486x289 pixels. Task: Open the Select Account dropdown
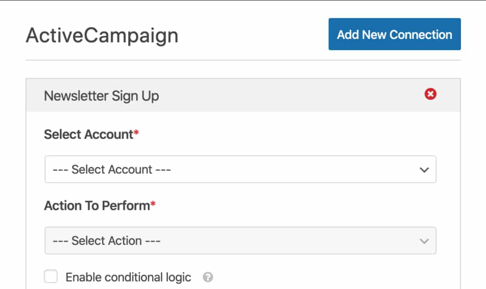tap(240, 169)
